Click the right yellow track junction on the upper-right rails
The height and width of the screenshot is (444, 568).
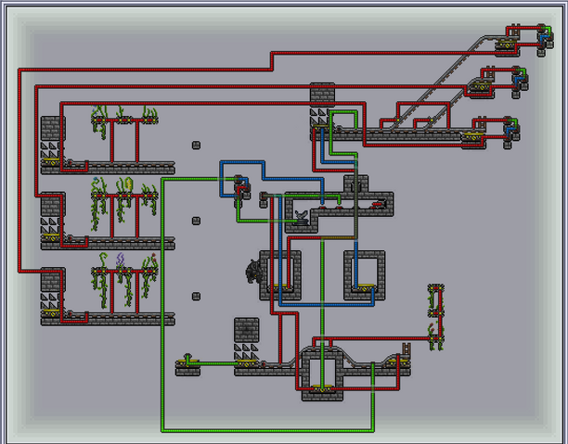coord(432,121)
